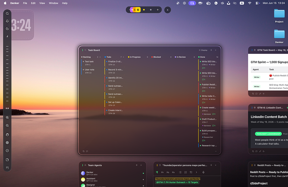Open the Draft Product... card GTM-7
Viewport: 288px width, 187px height.
[x=208, y=122]
